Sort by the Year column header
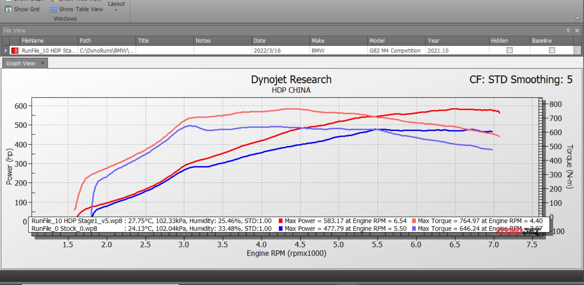The height and width of the screenshot is (285, 584). 457,41
